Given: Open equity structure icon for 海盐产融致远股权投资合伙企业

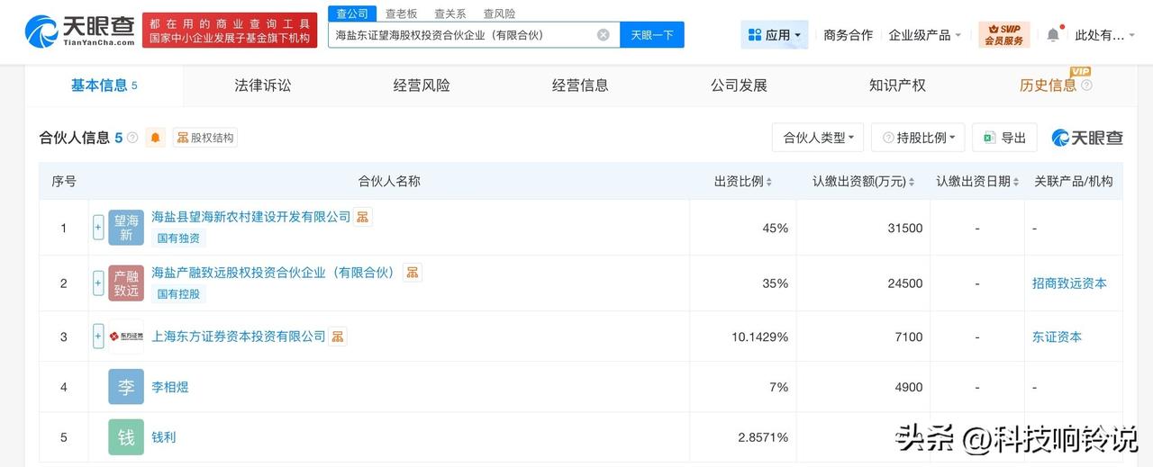Looking at the screenshot, I should (x=412, y=272).
